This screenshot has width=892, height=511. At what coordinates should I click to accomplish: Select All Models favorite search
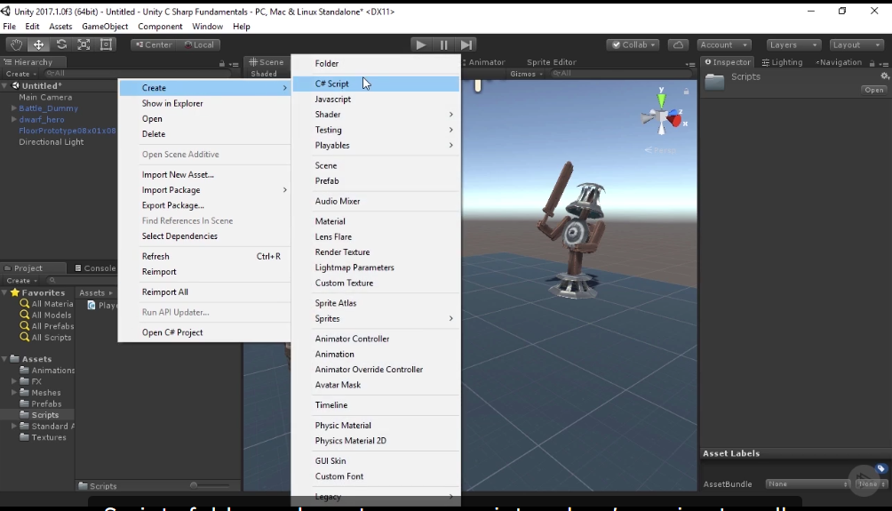[45, 315]
